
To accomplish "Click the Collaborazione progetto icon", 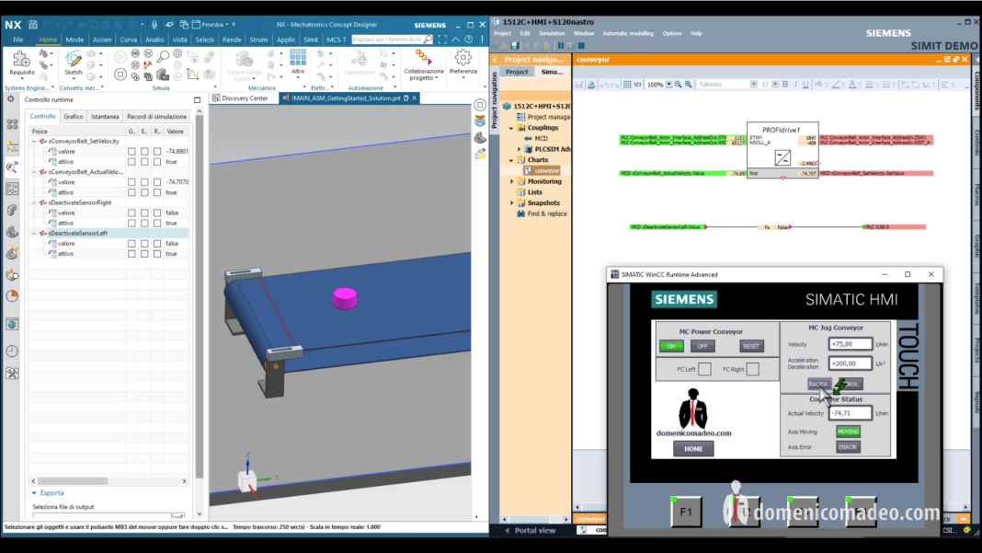I will point(423,59).
